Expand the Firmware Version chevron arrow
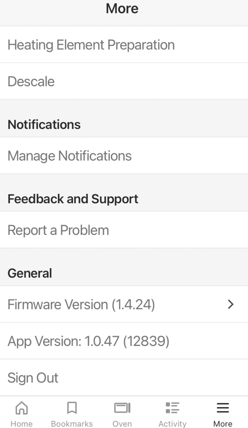248x428 pixels. click(231, 304)
